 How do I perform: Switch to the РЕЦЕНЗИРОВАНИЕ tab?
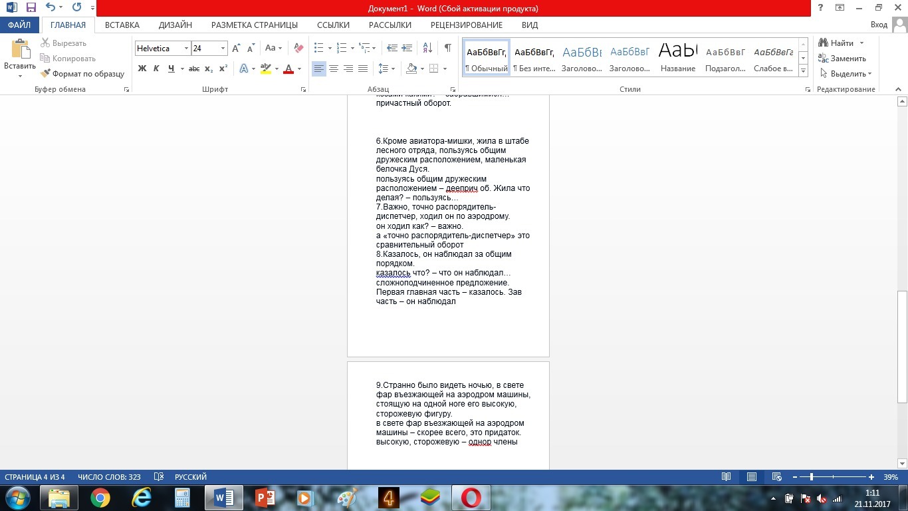(x=467, y=25)
